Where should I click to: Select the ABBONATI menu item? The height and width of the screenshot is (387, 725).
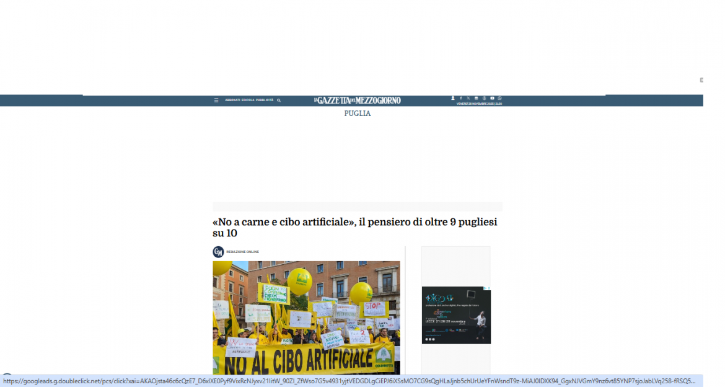(x=232, y=100)
